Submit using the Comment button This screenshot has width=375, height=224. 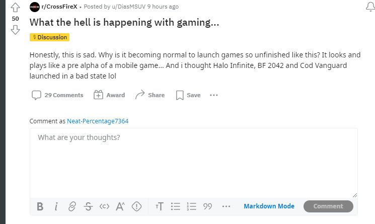click(328, 206)
